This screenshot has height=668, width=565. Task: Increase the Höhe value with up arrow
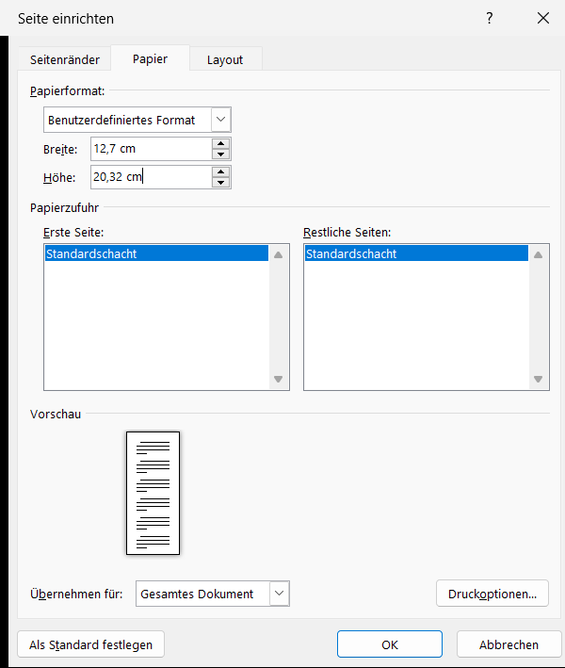pyautogui.click(x=221, y=171)
